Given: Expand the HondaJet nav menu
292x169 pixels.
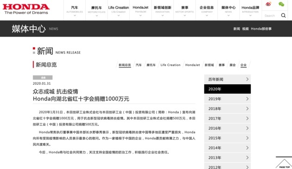Looking at the screenshot, I should click(140, 10).
